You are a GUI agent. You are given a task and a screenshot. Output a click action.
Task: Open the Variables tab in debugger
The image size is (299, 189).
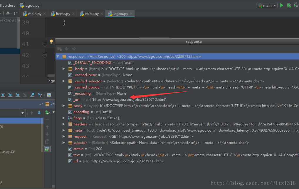click(x=50, y=104)
